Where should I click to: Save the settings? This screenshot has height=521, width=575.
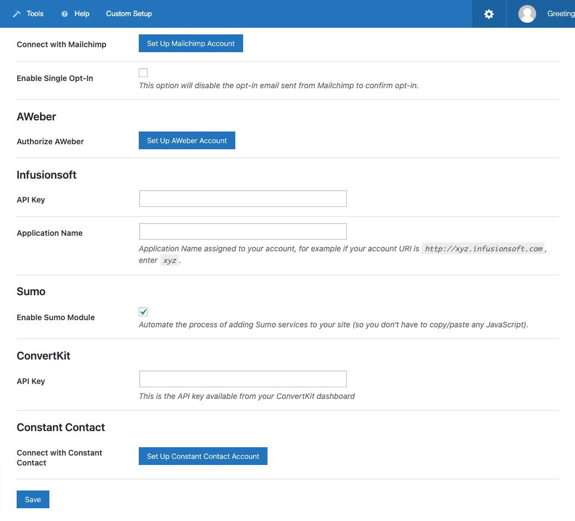pos(32,499)
